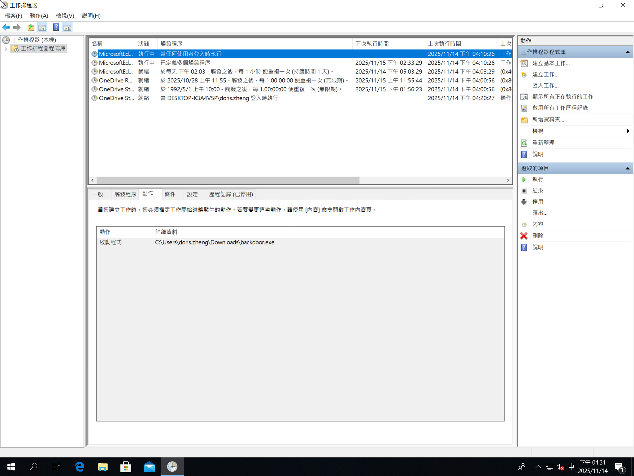Click the green Run (執行) icon
This screenshot has width=634, height=476.
tap(524, 180)
